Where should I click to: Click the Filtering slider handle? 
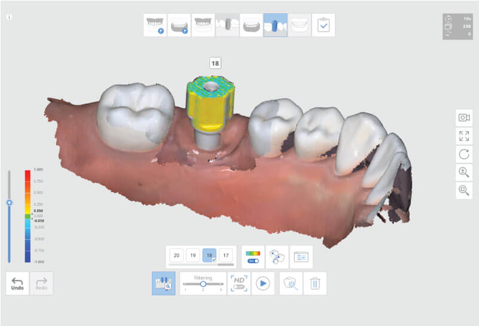tap(203, 284)
